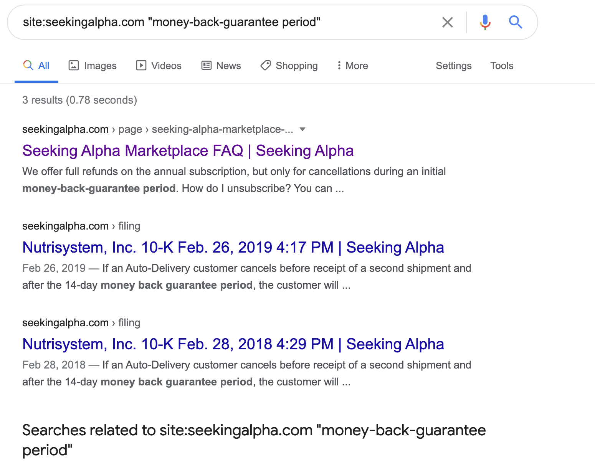Open the Tools filter options
The height and width of the screenshot is (476, 595).
(x=501, y=66)
